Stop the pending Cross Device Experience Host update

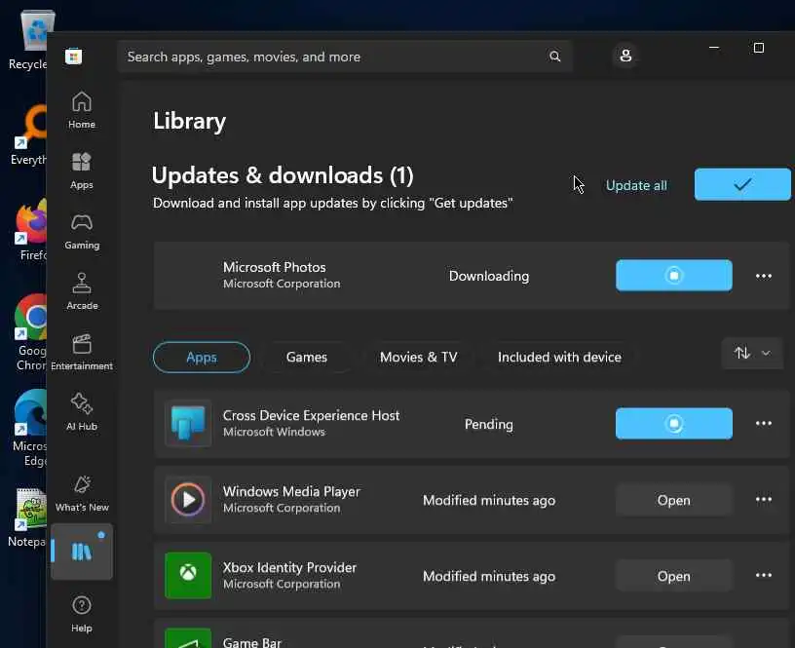pos(674,423)
